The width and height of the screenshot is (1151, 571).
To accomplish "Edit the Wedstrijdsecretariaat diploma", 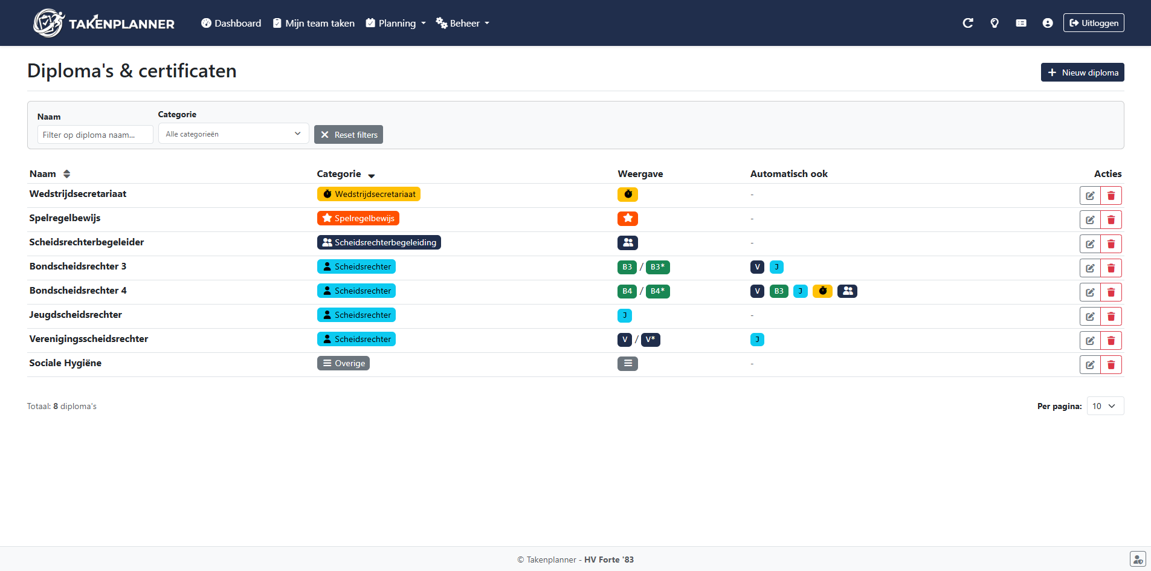I will 1089,196.
